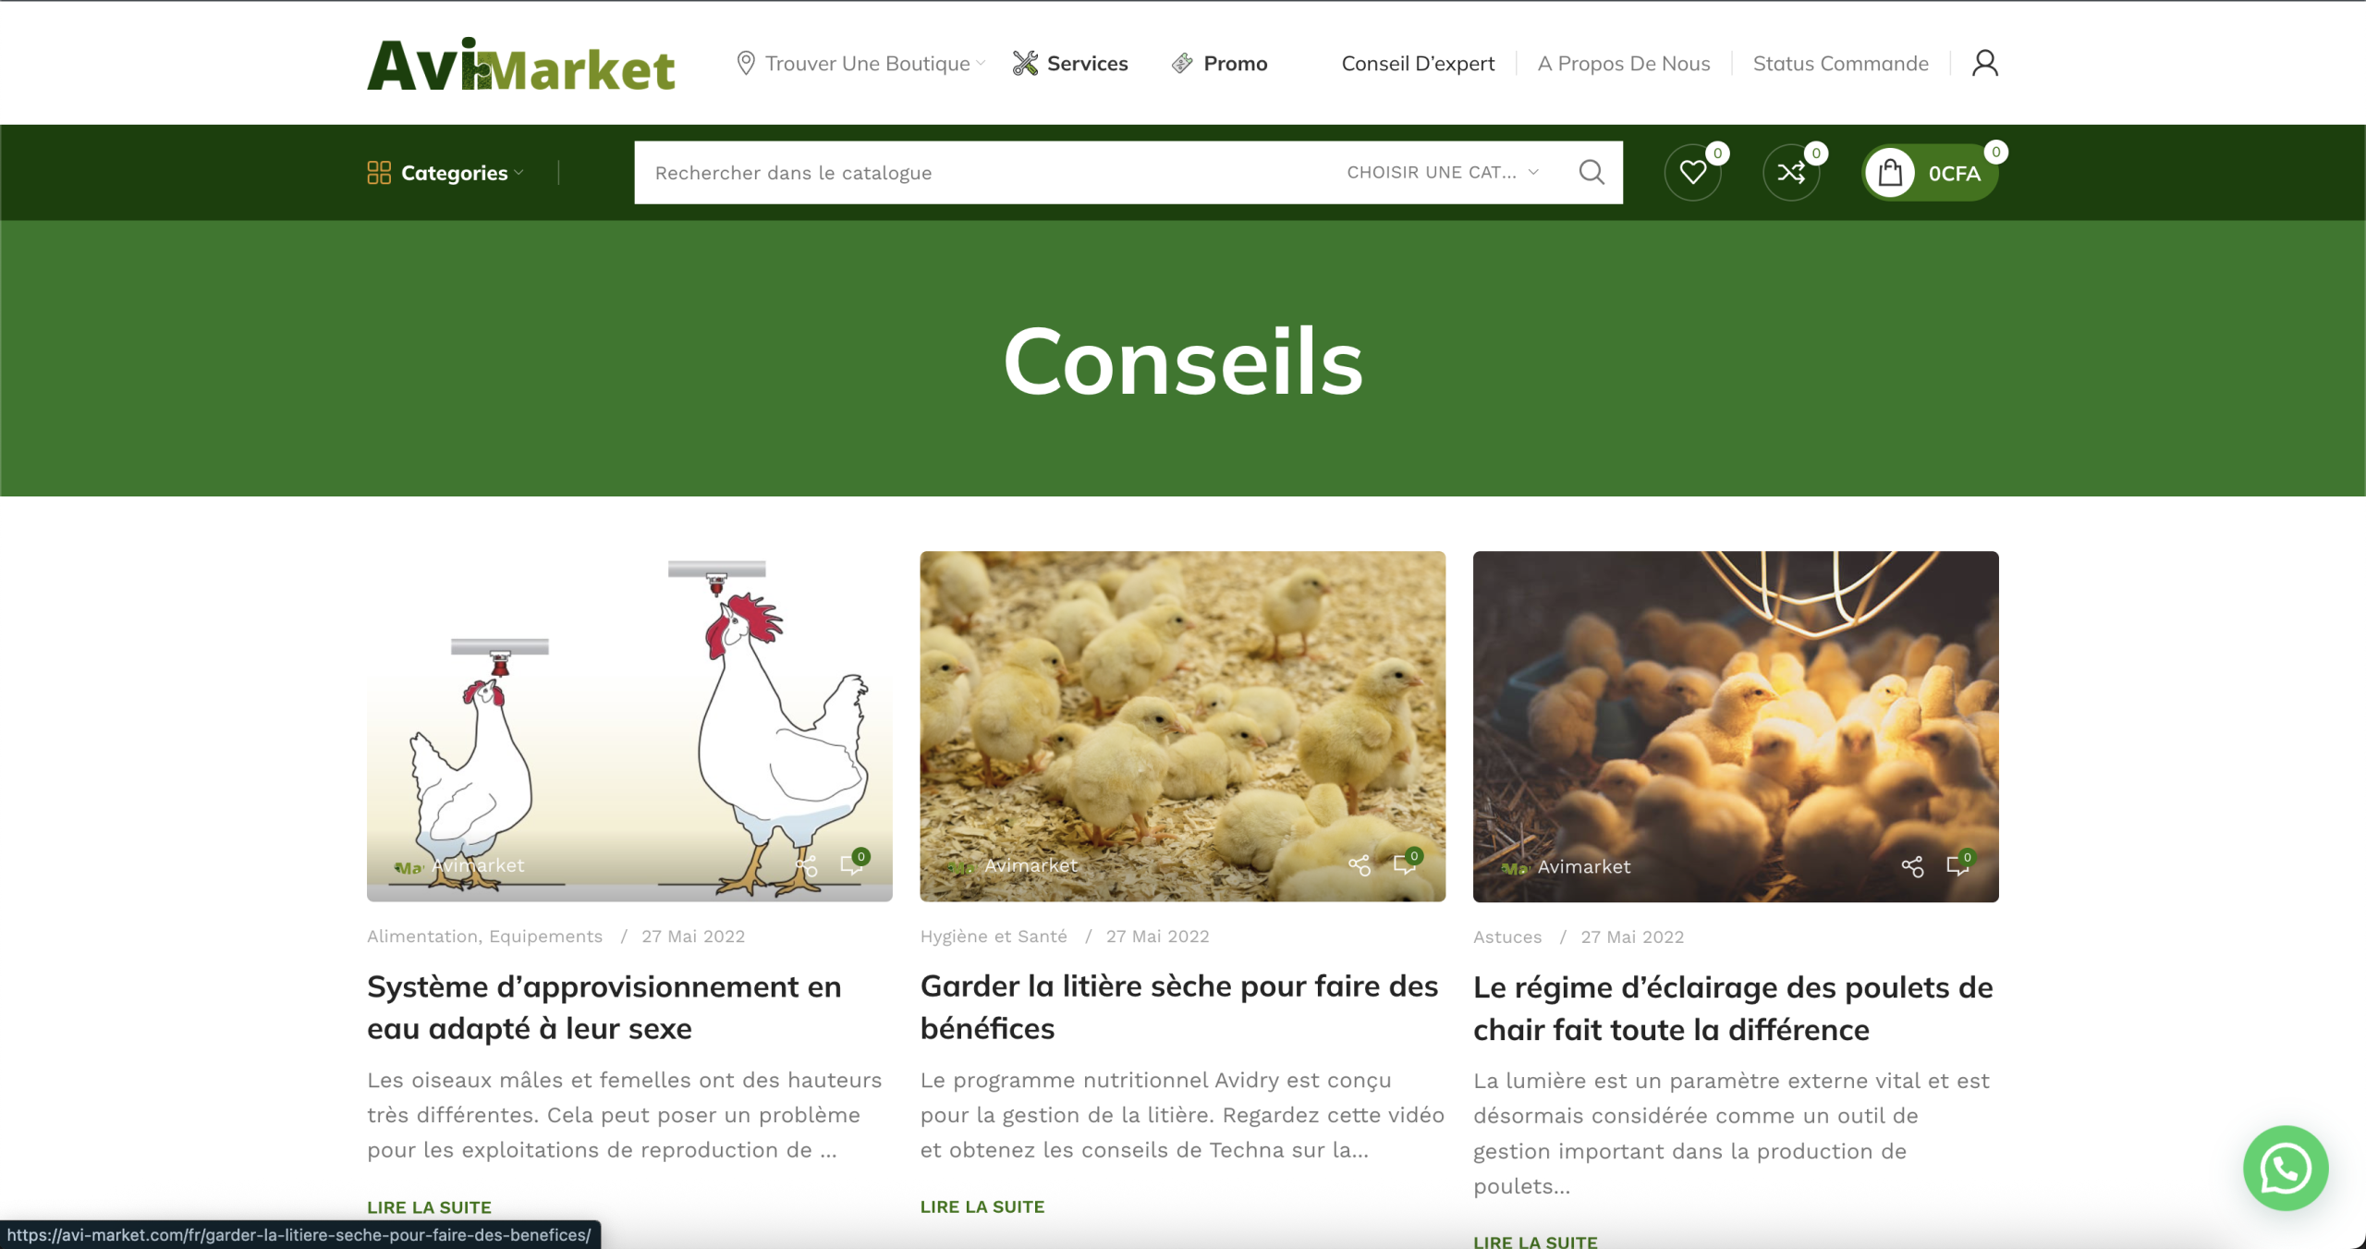Open WhatsApp chat floating button
Viewport: 2366px width, 1249px height.
(x=2286, y=1168)
